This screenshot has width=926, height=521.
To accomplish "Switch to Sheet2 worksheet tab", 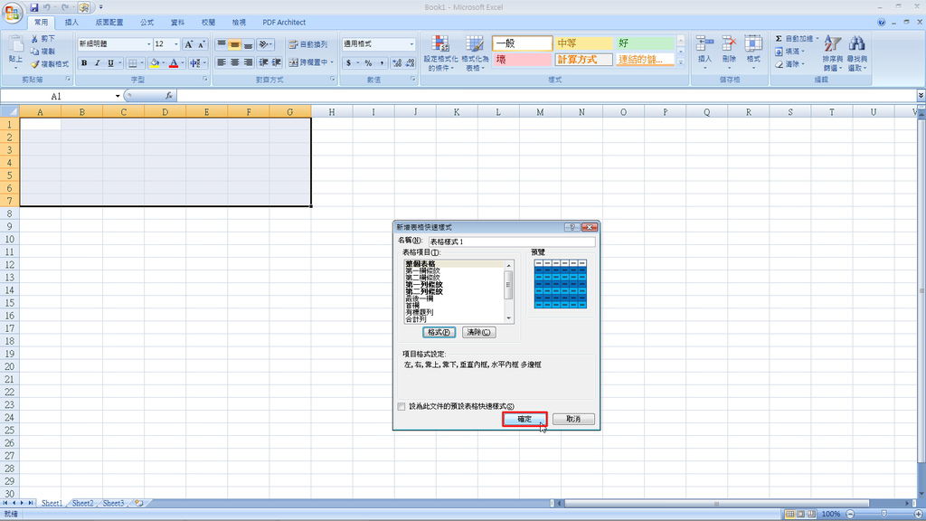I will pyautogui.click(x=82, y=503).
